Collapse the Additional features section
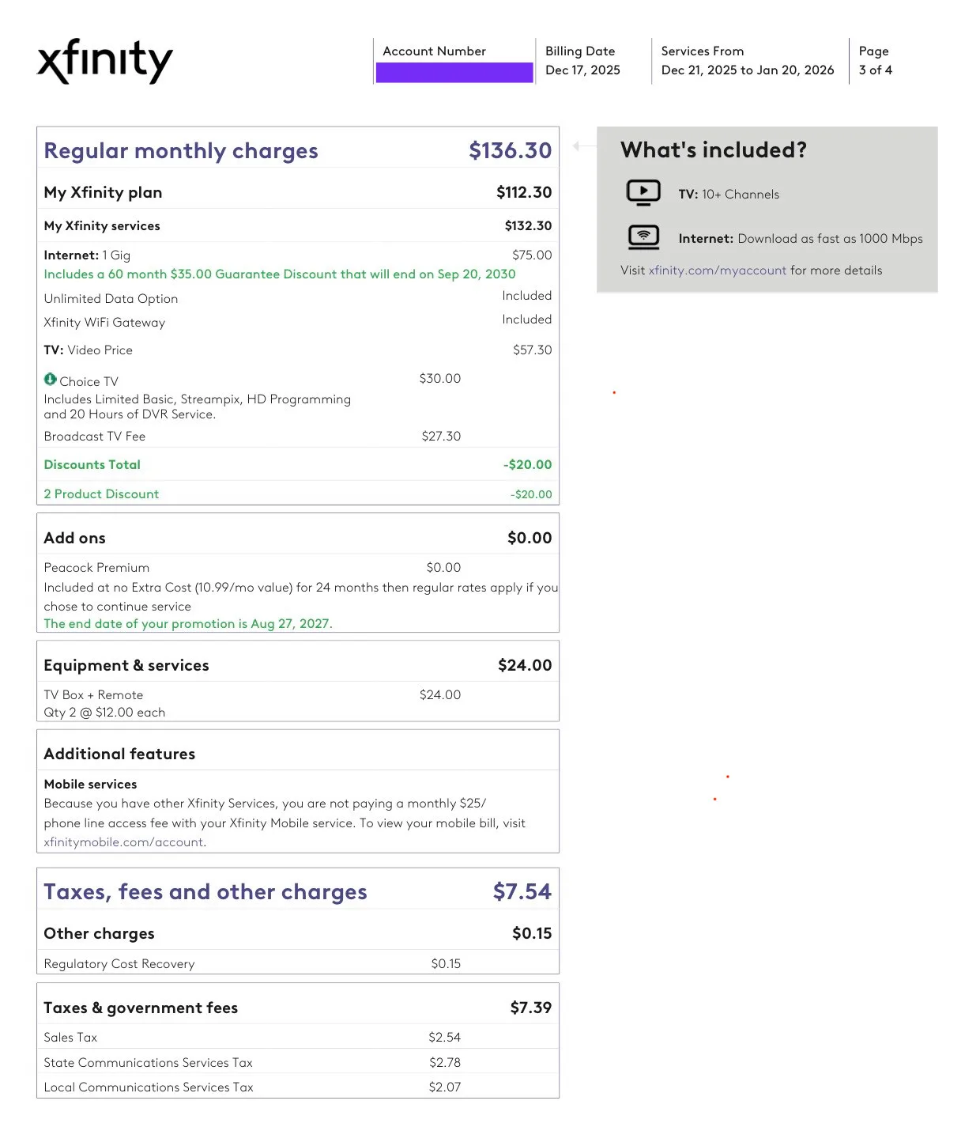Screen dimensions: 980x1127 [119, 754]
